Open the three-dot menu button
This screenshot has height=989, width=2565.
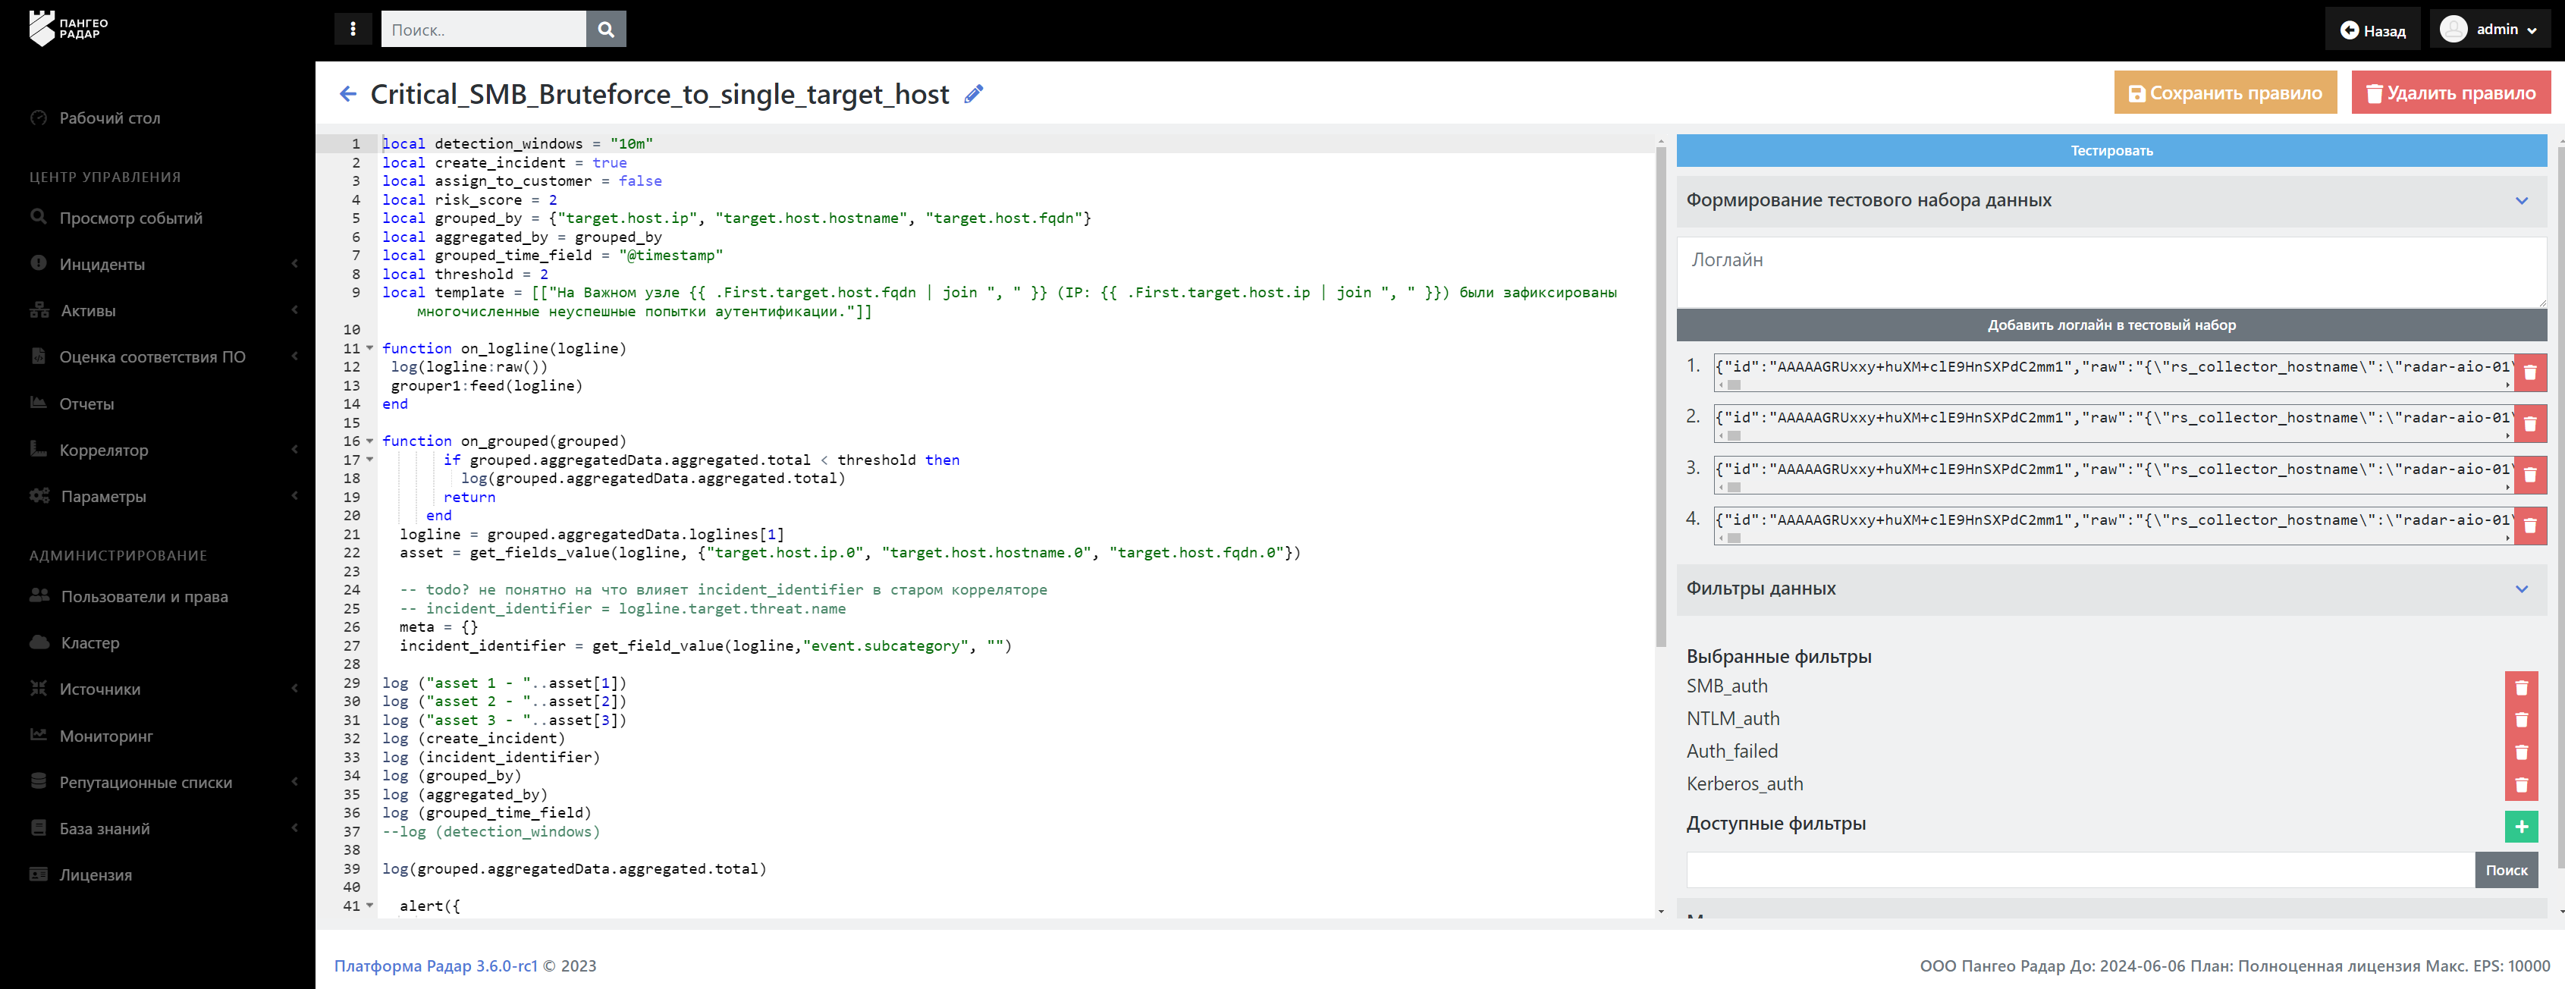click(353, 29)
